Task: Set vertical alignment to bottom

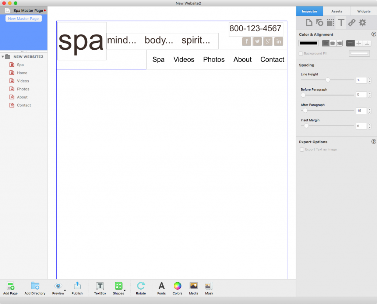Action: (x=367, y=43)
